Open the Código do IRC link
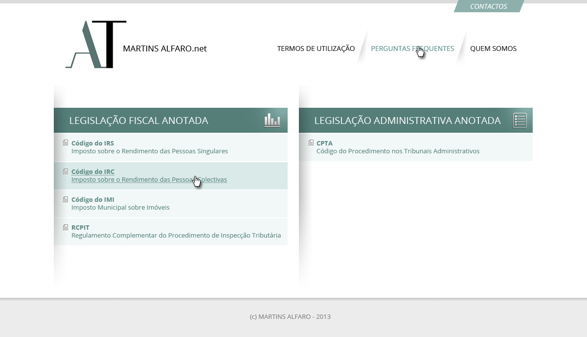This screenshot has height=337, width=587. pos(93,171)
